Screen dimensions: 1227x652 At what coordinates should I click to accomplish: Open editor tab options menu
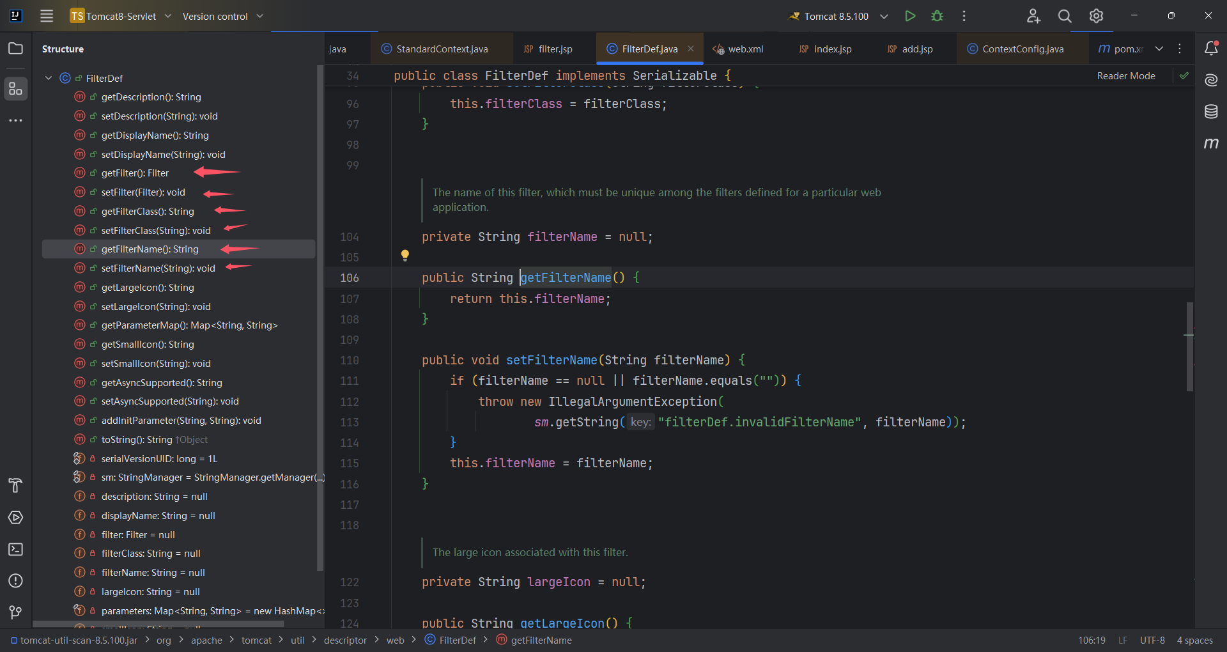click(1180, 49)
